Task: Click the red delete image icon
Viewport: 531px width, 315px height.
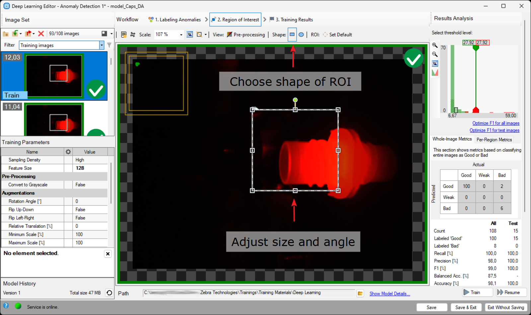Action: [x=41, y=33]
